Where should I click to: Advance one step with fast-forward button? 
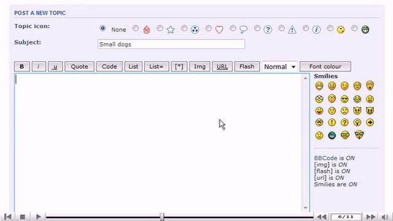(x=371, y=217)
